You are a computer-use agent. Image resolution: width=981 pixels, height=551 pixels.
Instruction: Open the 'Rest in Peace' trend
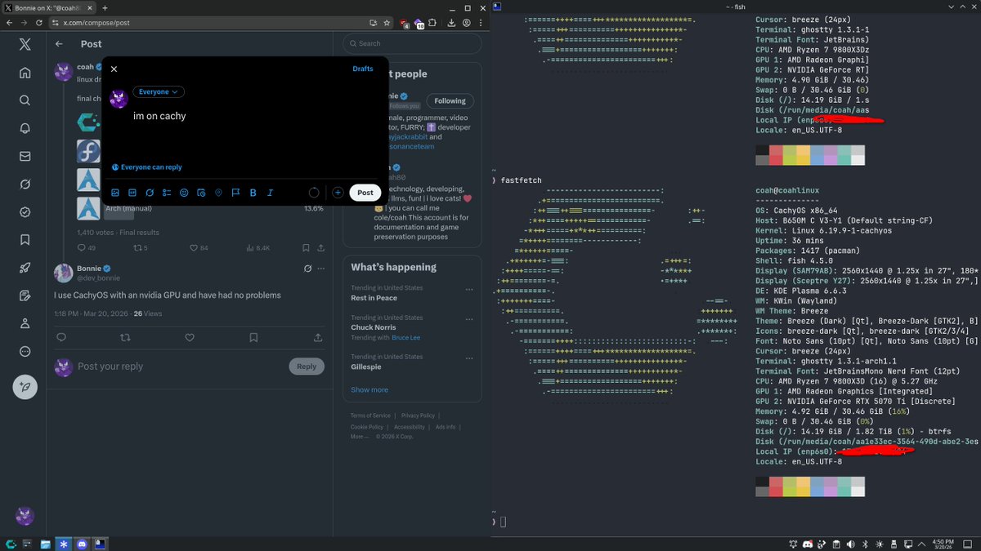click(374, 298)
